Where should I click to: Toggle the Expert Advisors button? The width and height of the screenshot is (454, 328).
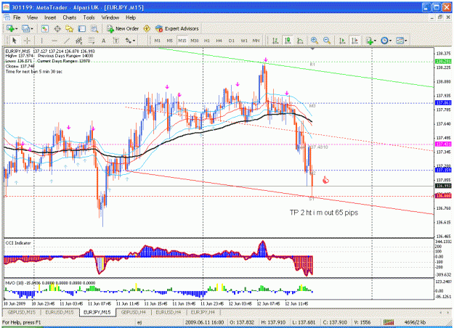point(177,28)
